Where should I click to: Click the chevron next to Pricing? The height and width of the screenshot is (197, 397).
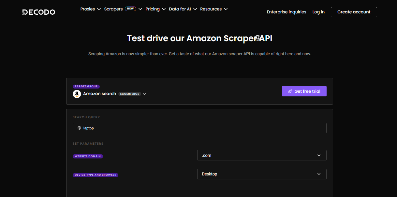point(164,9)
